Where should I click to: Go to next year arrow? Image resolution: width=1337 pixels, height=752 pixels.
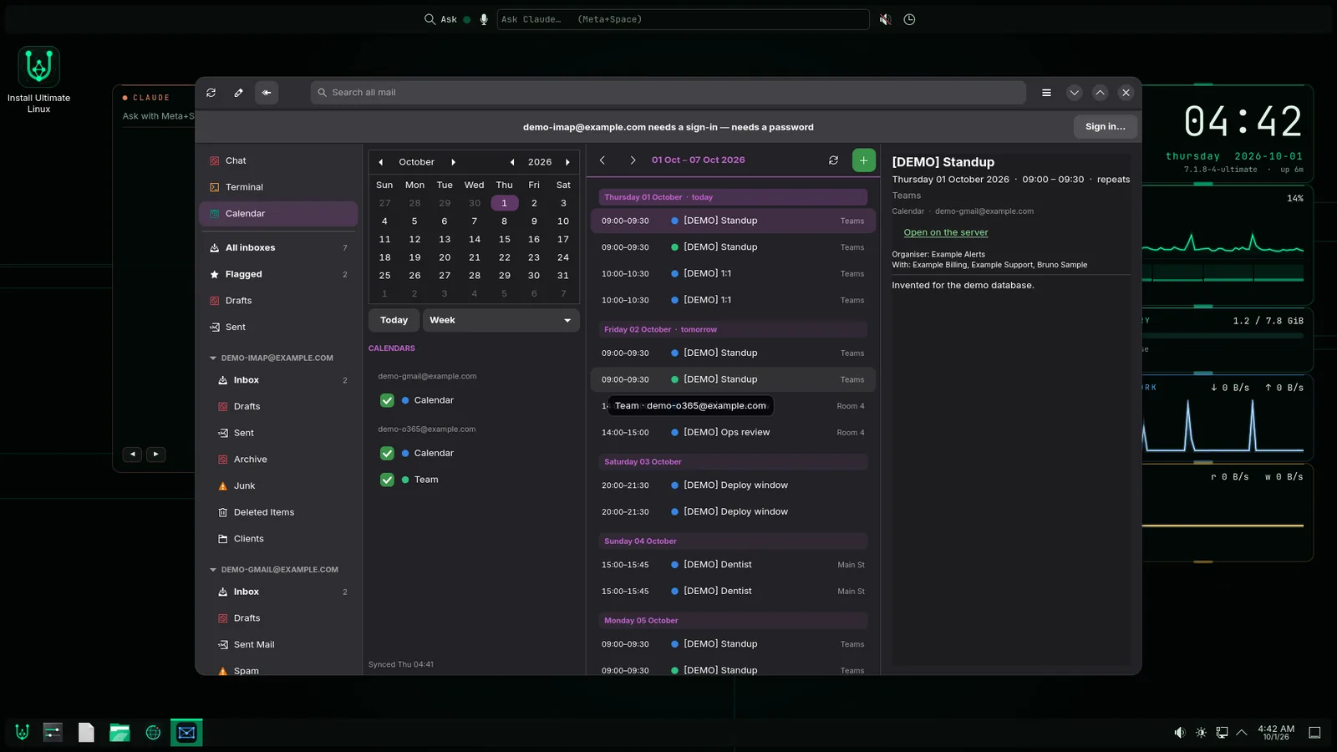567,162
